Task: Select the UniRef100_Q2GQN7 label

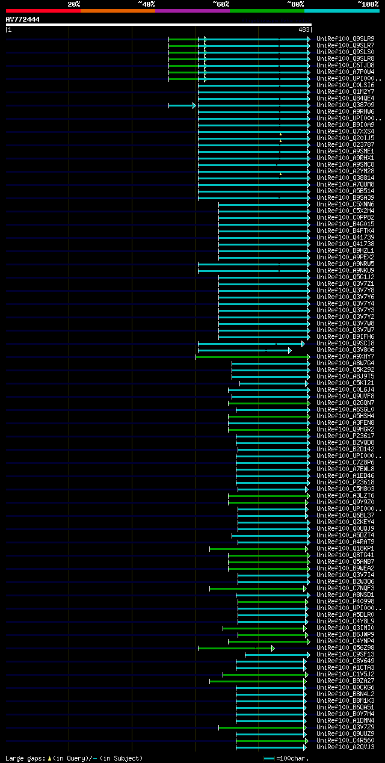Action: click(345, 403)
